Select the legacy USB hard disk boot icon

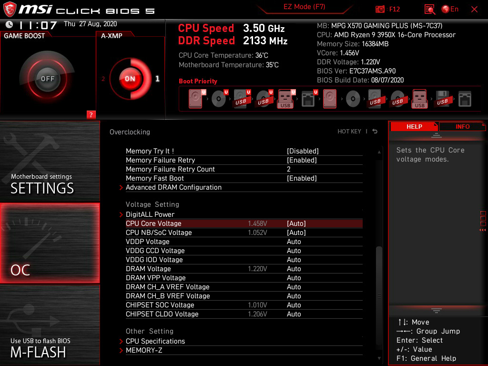pos(375,99)
